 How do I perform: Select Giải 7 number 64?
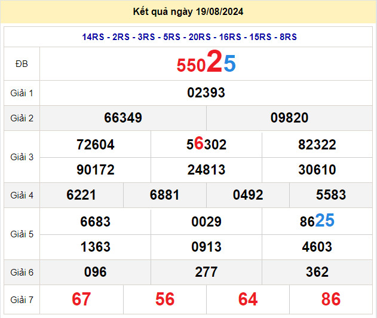248,299
